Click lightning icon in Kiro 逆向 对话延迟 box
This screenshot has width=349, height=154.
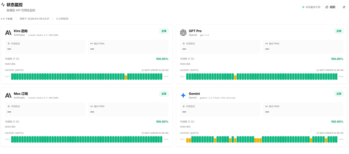click(x=9, y=44)
